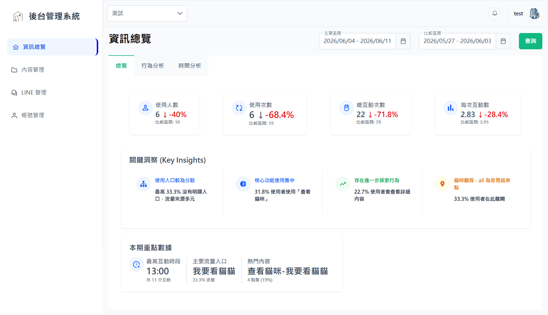Open 資訊總覽 in the sidebar
Screen dimensions: 548x315
(52, 47)
